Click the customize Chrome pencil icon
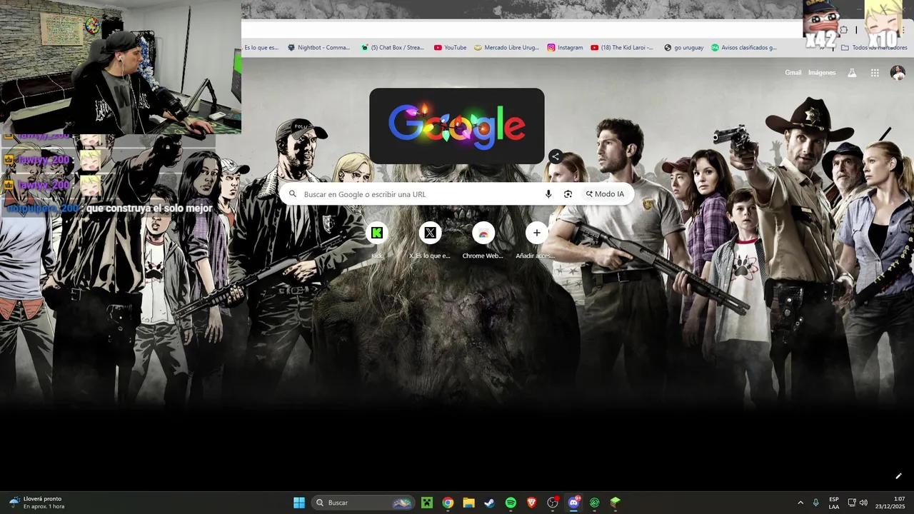This screenshot has width=914, height=514. 898,476
